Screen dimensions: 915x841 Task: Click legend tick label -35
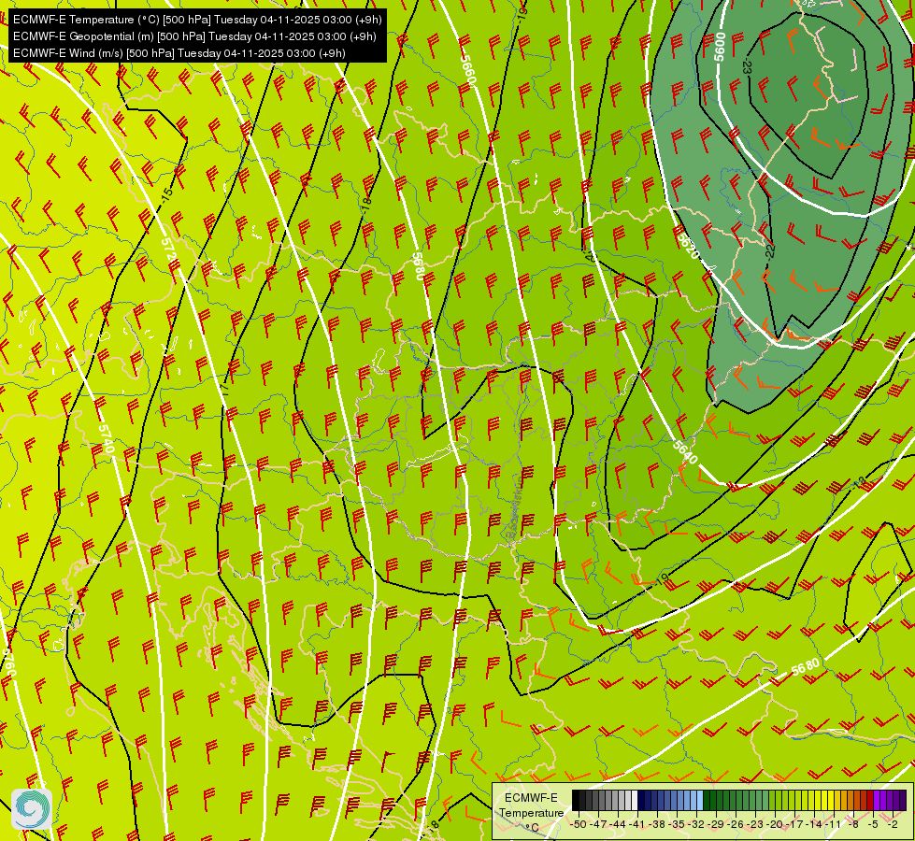coord(677,824)
